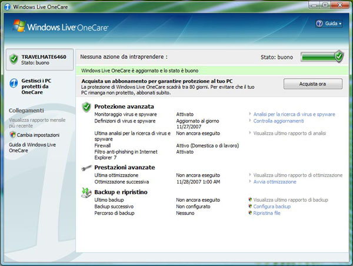Click Monitoraggio virus e spyware label
The width and height of the screenshot is (353, 266).
coord(126,114)
